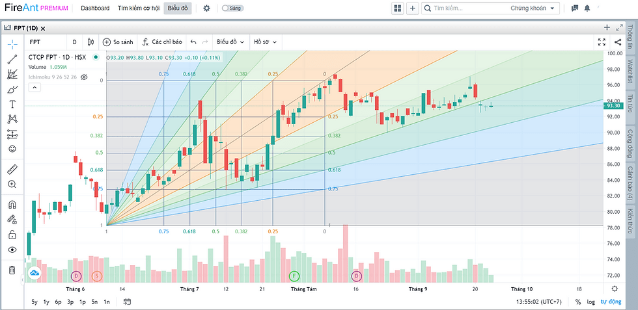The image size is (638, 310).
Task: Open the Tìm kiếm cơ hội menu
Action: [138, 8]
